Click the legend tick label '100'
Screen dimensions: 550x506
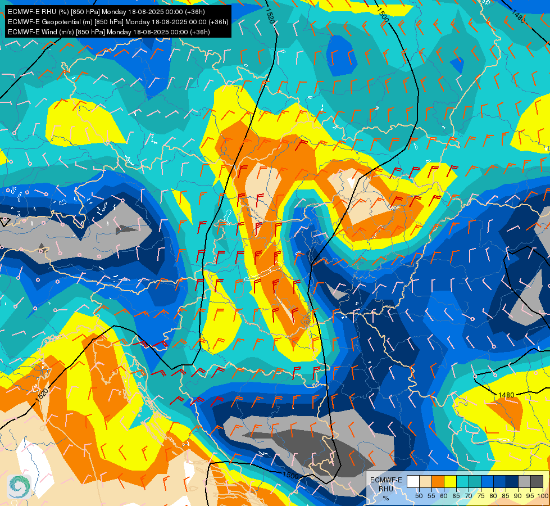pos(543,496)
